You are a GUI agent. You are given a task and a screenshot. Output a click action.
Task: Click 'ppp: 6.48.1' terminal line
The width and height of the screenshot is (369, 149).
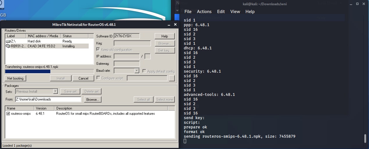coord(197,25)
